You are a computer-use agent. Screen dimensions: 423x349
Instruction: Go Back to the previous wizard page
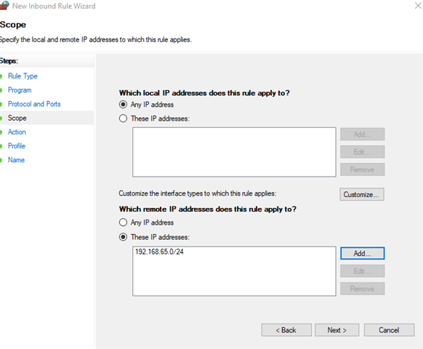coord(286,330)
